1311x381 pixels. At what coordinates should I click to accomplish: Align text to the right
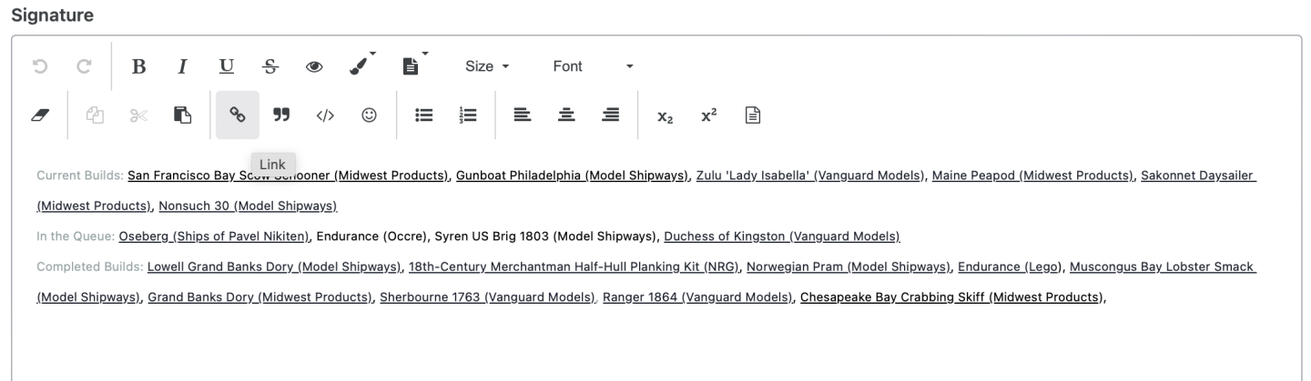pyautogui.click(x=611, y=115)
